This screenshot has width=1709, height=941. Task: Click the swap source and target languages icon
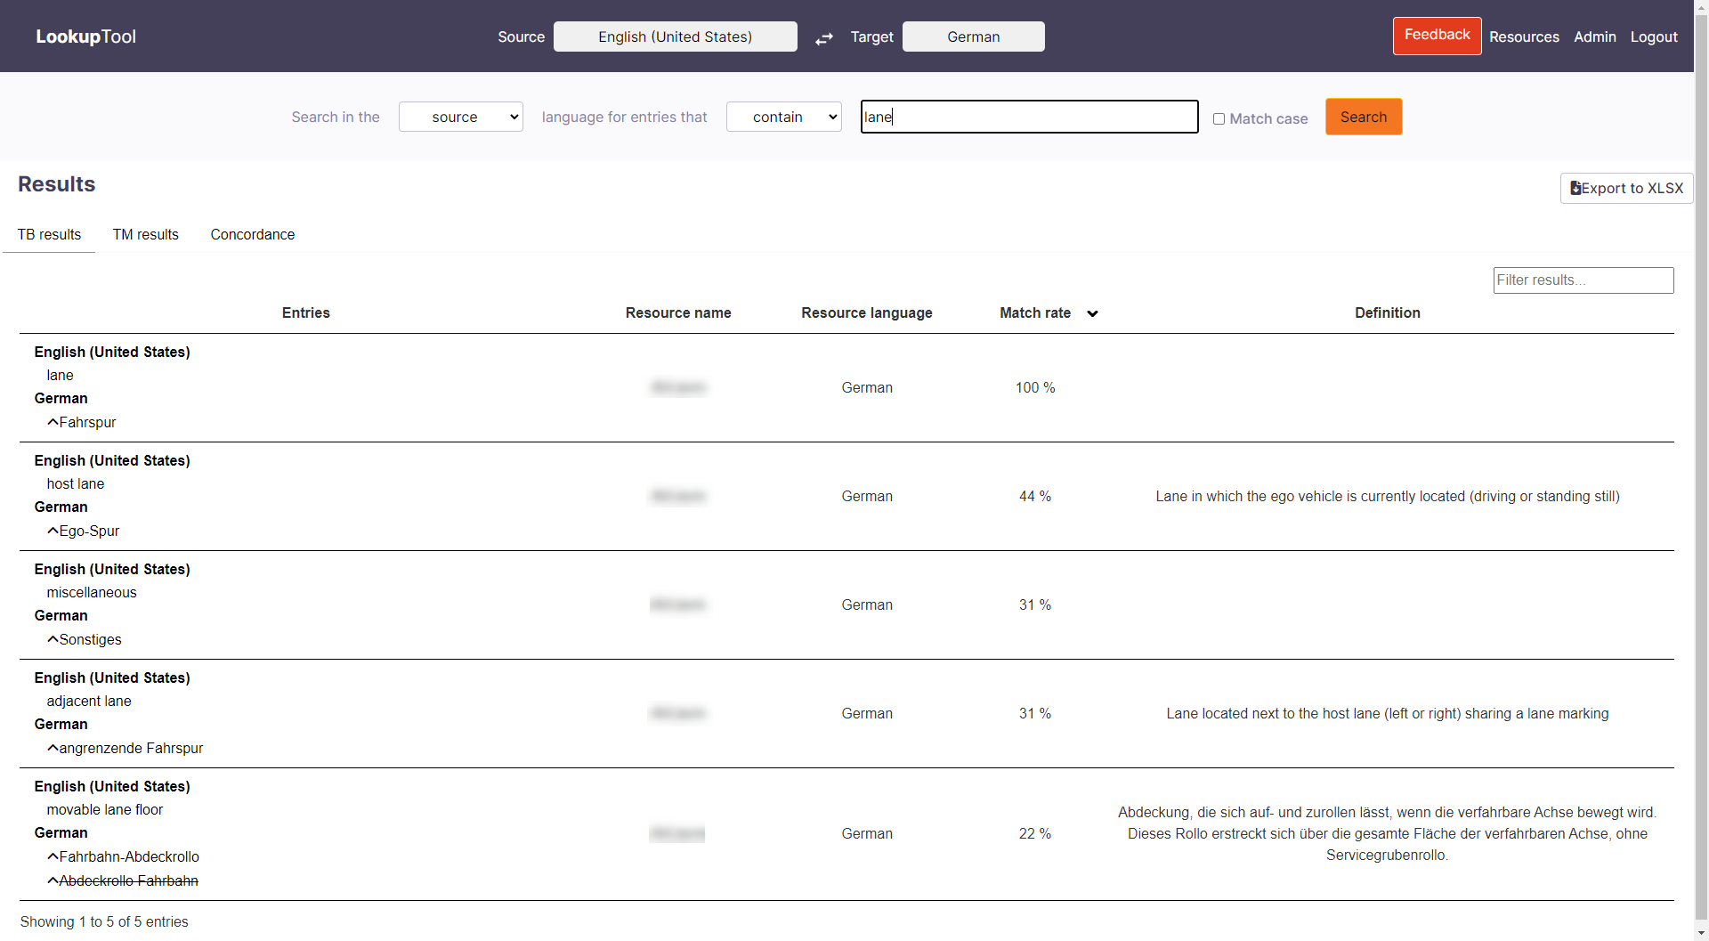[x=824, y=37]
